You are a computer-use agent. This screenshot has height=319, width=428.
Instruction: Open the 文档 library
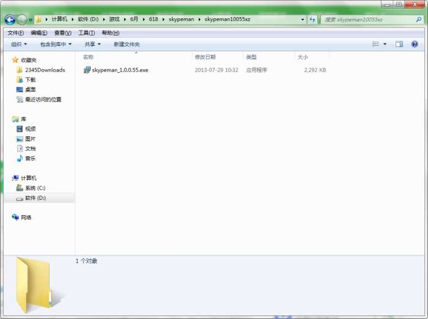coord(31,148)
